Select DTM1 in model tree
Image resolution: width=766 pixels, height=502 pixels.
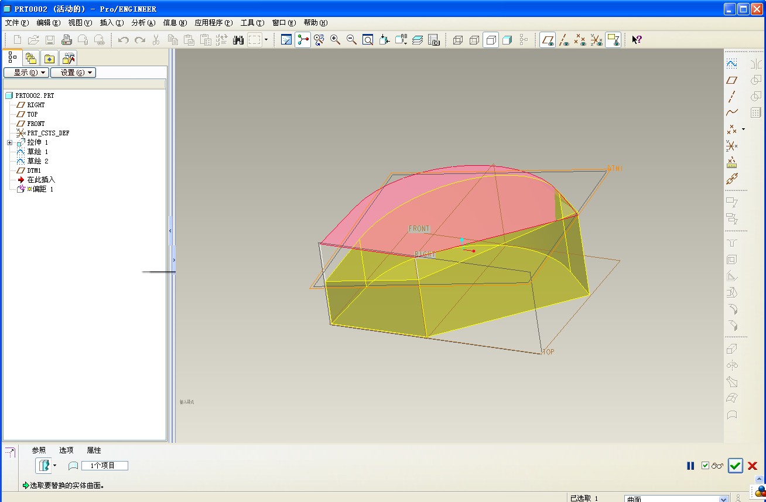pyautogui.click(x=34, y=170)
